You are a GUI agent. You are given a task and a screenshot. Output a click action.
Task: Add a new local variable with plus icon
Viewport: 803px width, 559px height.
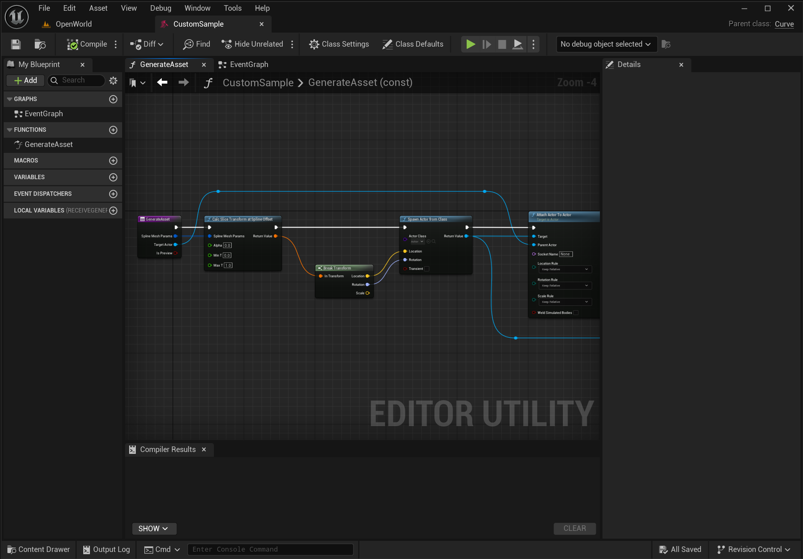(113, 211)
